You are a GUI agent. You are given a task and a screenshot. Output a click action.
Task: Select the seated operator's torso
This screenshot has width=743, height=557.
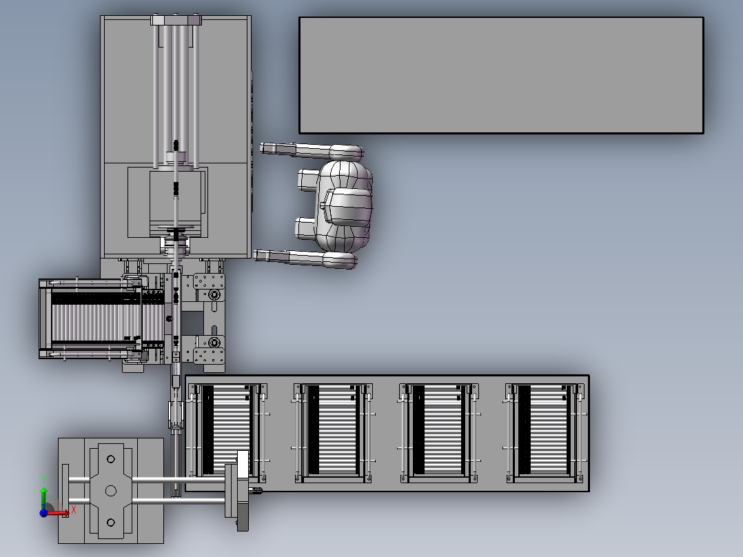(x=344, y=206)
